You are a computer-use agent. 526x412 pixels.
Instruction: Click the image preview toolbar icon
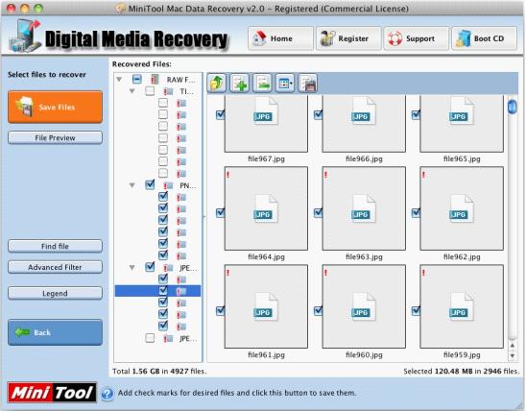point(262,83)
